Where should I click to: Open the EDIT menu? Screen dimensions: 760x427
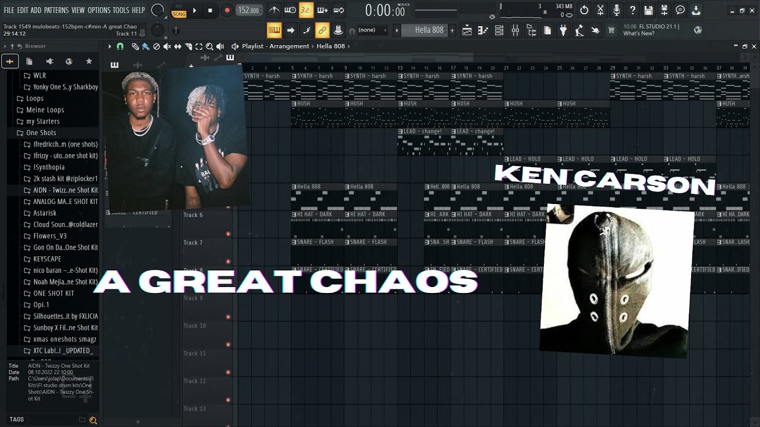(x=23, y=11)
